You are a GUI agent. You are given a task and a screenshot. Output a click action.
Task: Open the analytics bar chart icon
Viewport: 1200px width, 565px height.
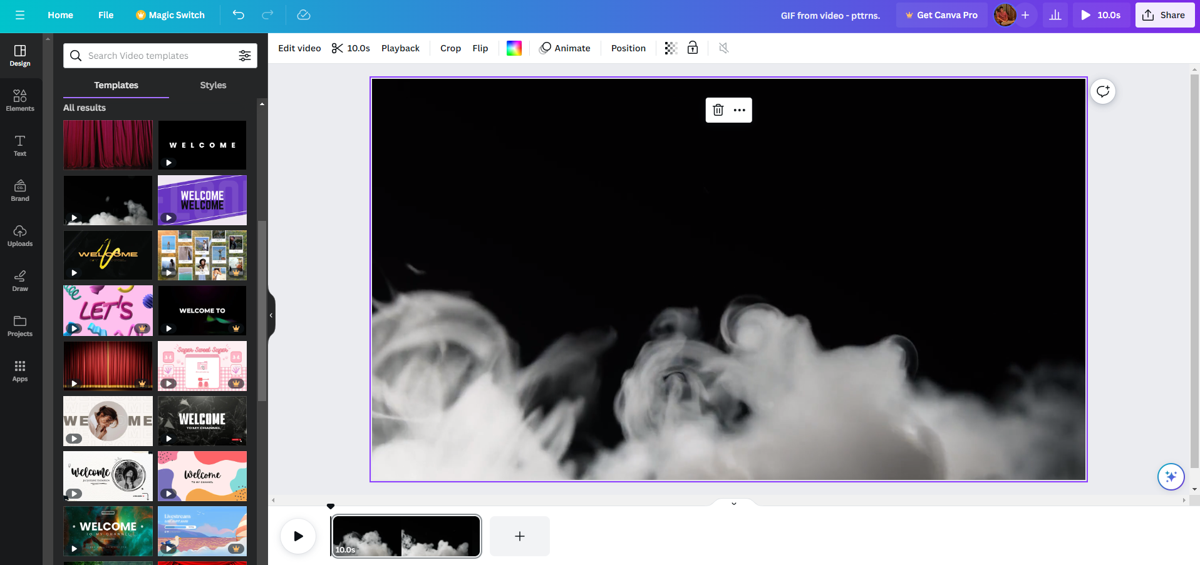[x=1055, y=15]
